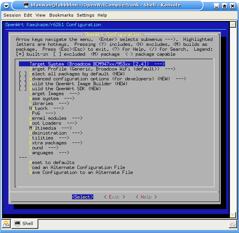Enable 'Build the OpenWrt Image Builder' checkbox
Image resolution: width=239 pixels, height=233 pixels.
[x=23, y=84]
